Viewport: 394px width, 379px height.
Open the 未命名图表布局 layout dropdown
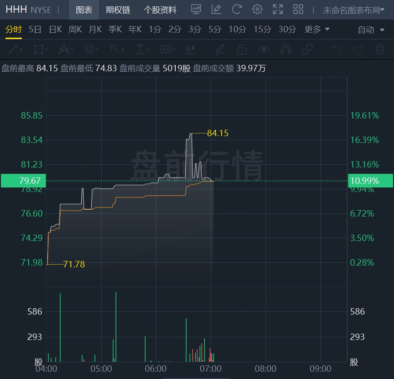[353, 10]
